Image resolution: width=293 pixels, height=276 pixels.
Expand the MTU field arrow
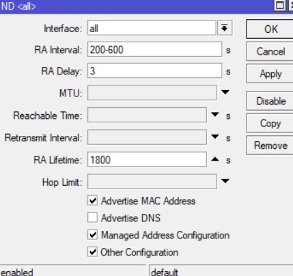pos(225,92)
